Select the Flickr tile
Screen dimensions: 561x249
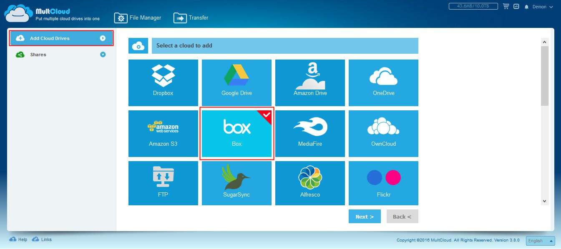point(383,183)
